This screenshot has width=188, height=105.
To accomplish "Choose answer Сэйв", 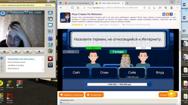I will click(132, 73).
